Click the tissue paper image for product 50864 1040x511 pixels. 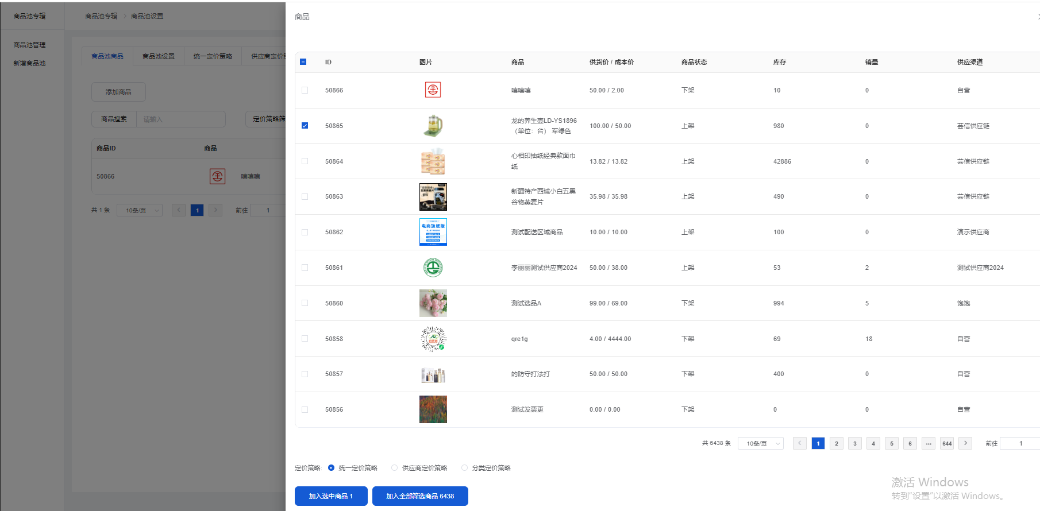coord(433,161)
